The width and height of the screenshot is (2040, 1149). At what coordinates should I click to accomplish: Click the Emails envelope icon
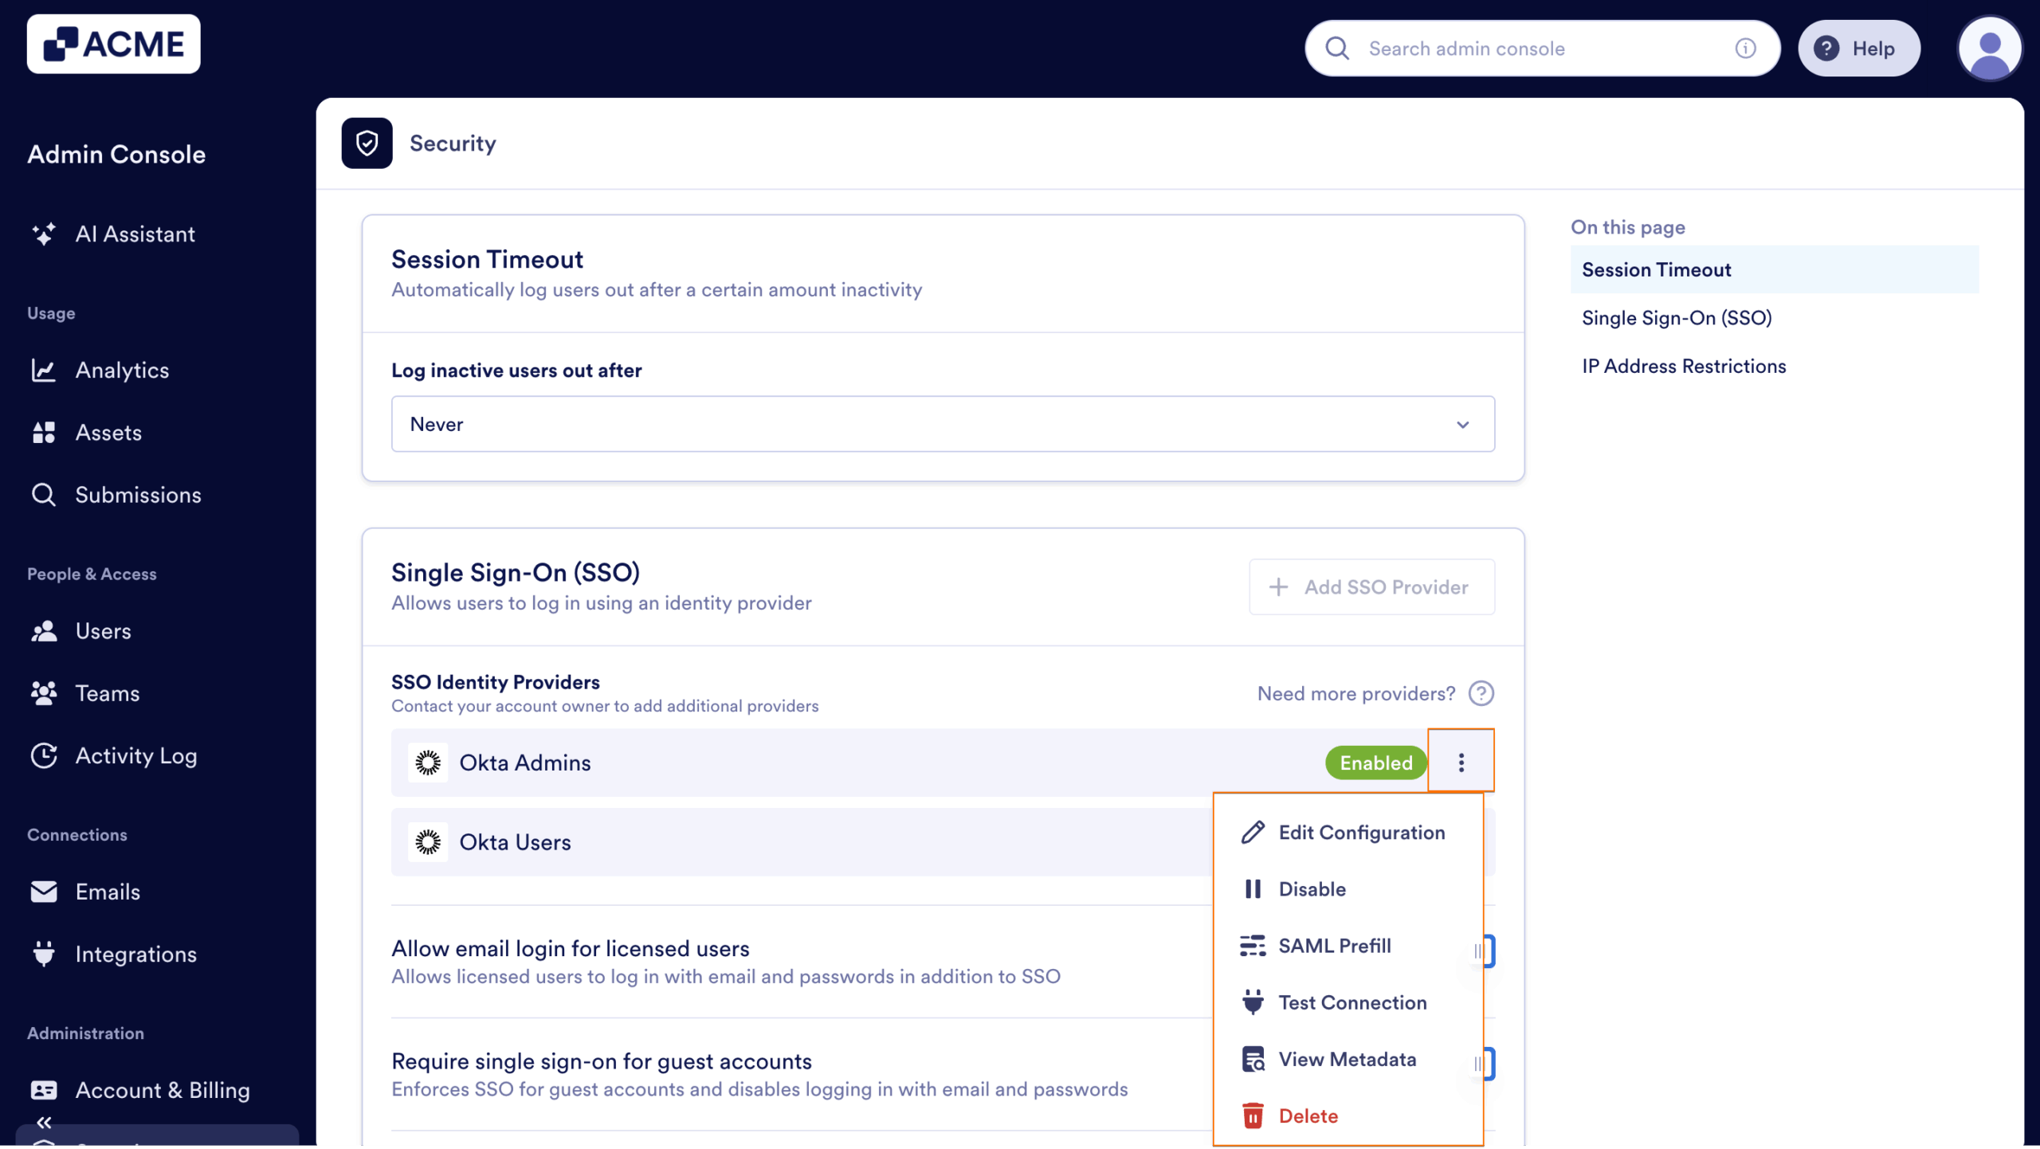(44, 892)
